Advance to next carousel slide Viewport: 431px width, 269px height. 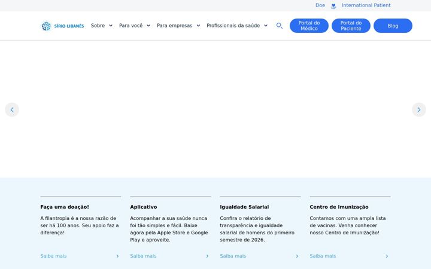(419, 110)
